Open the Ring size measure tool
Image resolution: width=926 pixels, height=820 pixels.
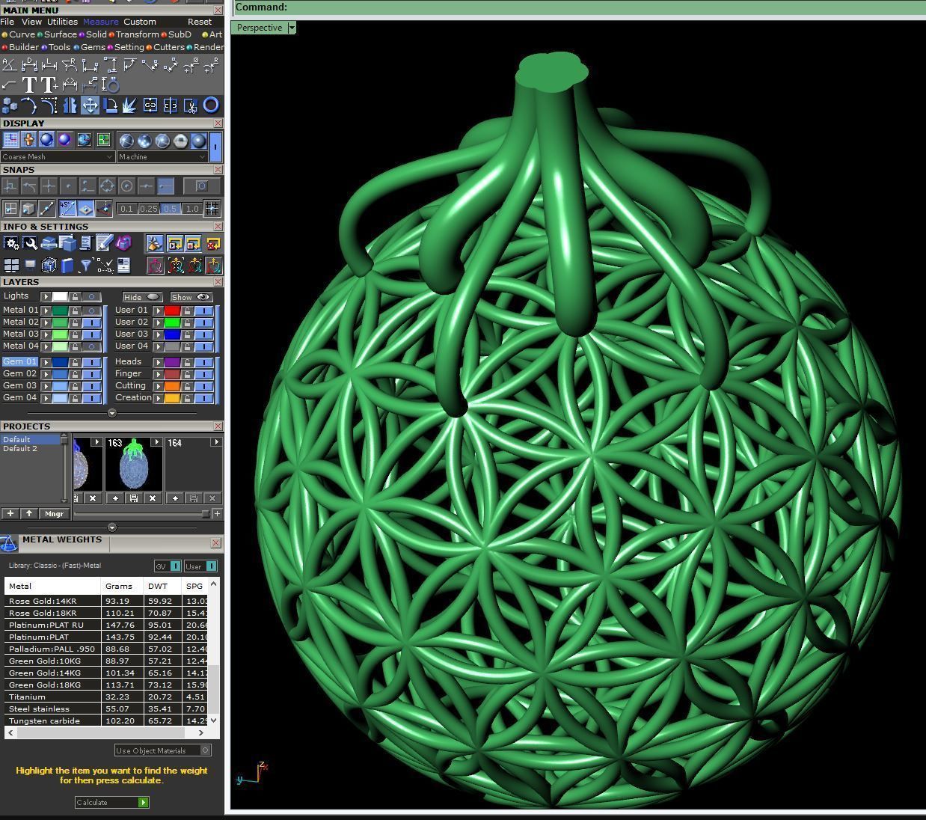point(111,85)
